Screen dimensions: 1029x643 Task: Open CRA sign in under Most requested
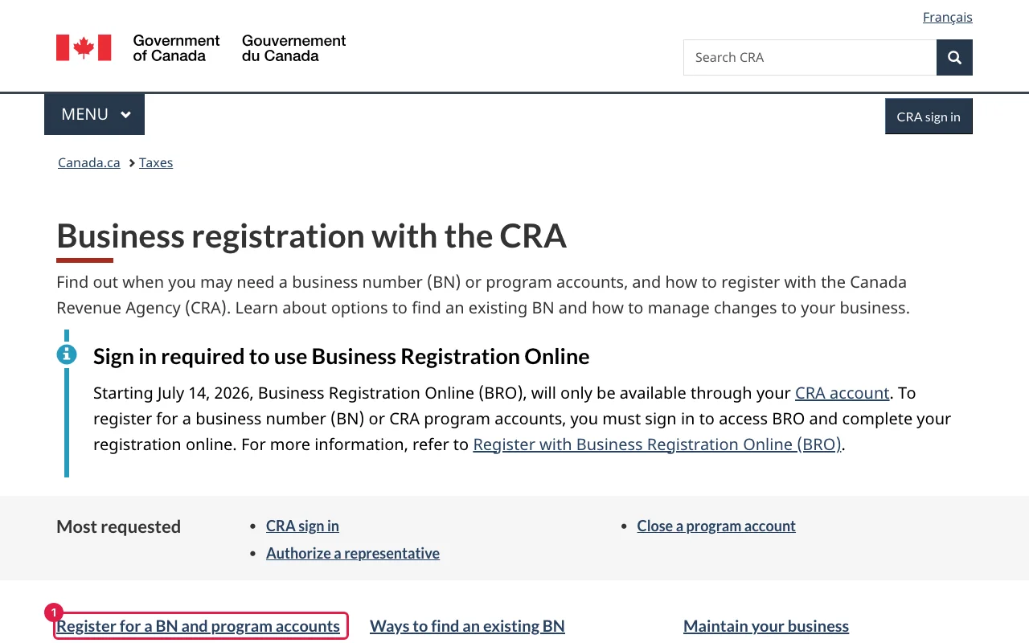(302, 526)
